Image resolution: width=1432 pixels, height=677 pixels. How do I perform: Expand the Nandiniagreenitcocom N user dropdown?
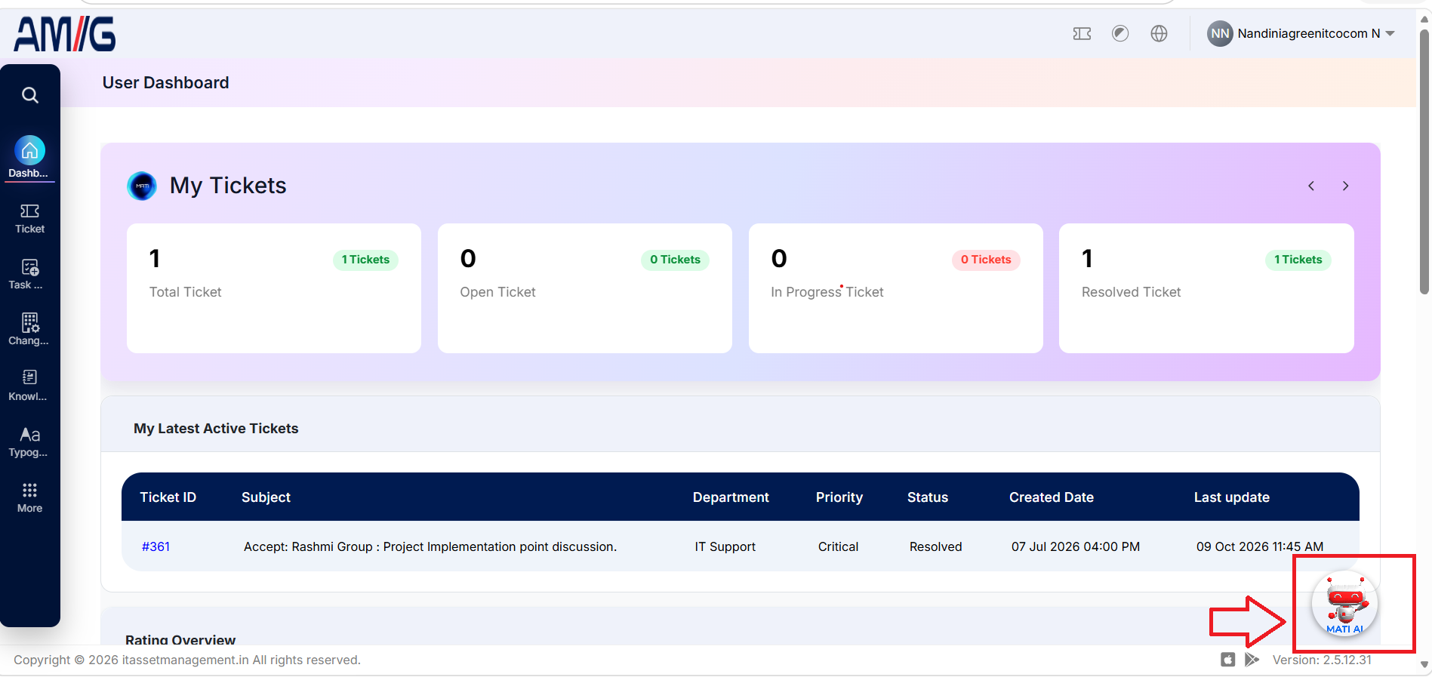click(1390, 33)
